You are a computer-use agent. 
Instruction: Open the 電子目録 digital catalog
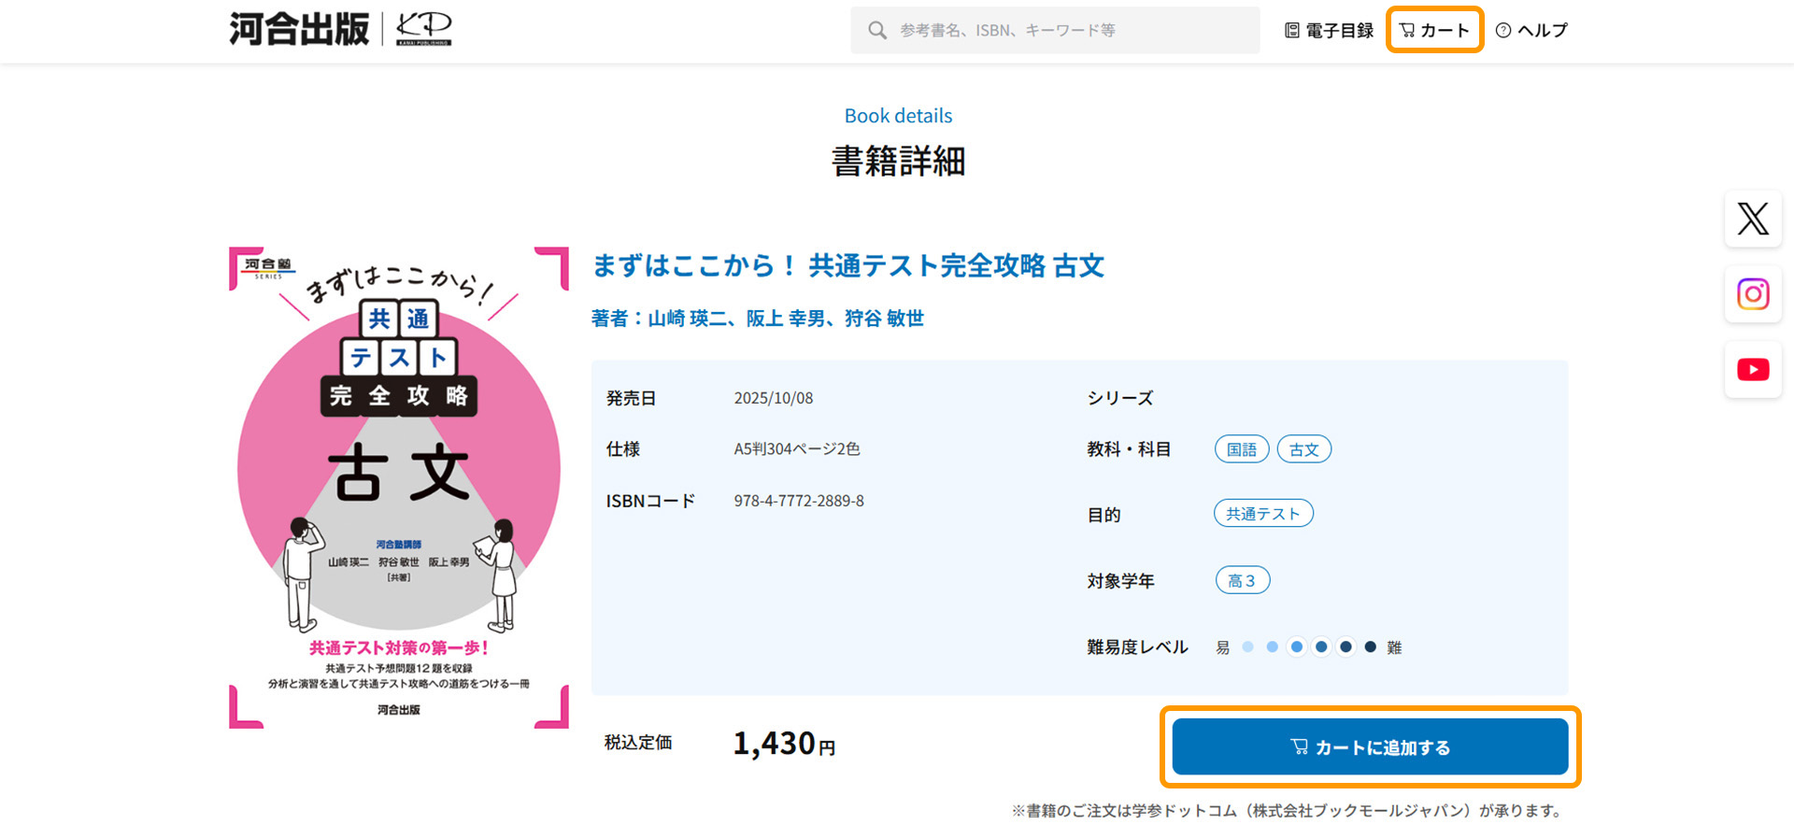point(1329,31)
